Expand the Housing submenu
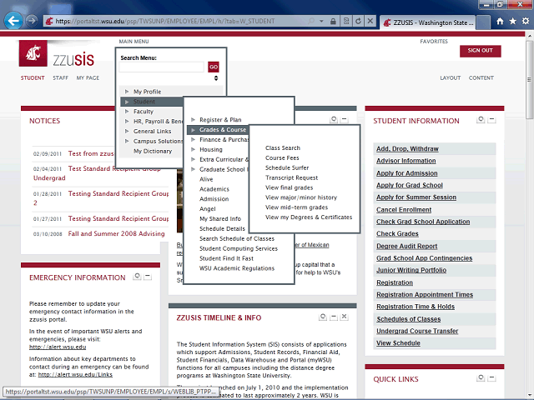The height and width of the screenshot is (400, 534). (x=193, y=149)
